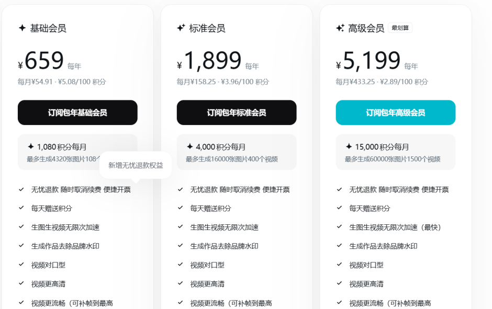The width and height of the screenshot is (492, 309).
Task: Click sparkle icon next to 15,000 积分每月
Action: [349, 147]
